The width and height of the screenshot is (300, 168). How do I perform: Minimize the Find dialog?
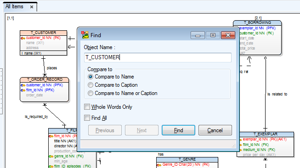(198, 35)
